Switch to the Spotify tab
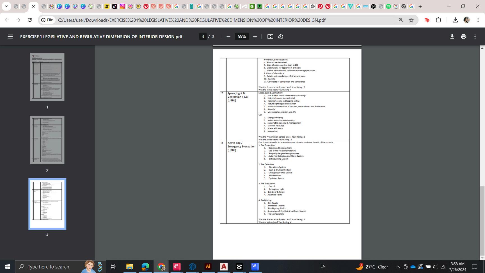 click(388, 6)
